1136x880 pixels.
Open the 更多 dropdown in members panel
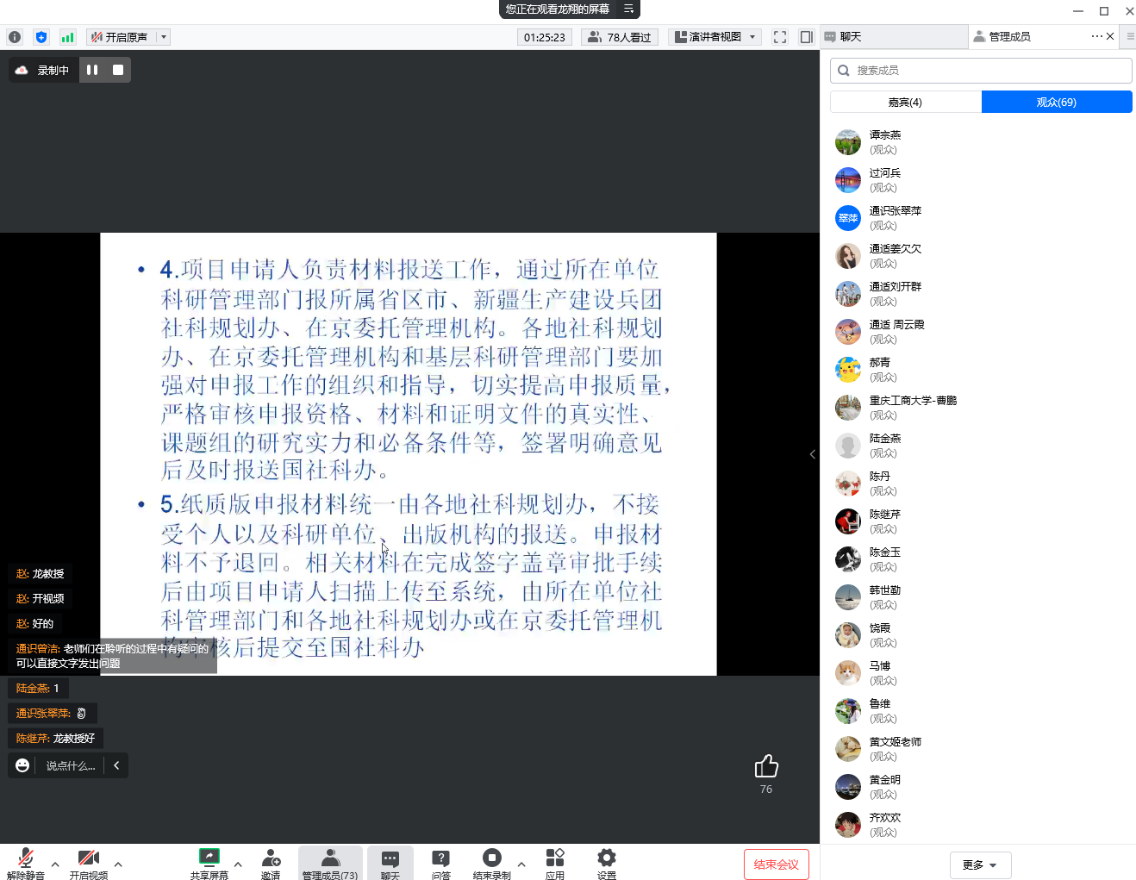point(980,864)
